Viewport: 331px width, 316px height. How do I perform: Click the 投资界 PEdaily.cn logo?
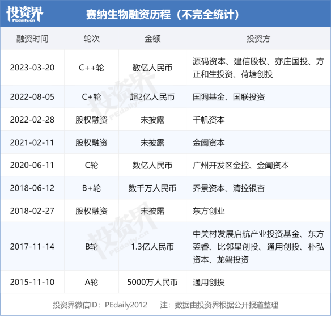tap(24, 14)
